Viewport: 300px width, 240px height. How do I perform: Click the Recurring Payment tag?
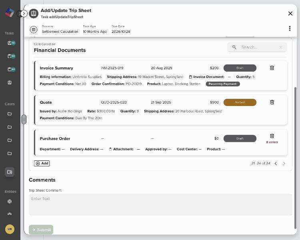(223, 84)
